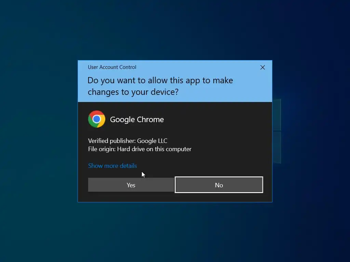The width and height of the screenshot is (350, 262).
Task: Click Yes to allow Google Chrome changes
Action: 131,185
